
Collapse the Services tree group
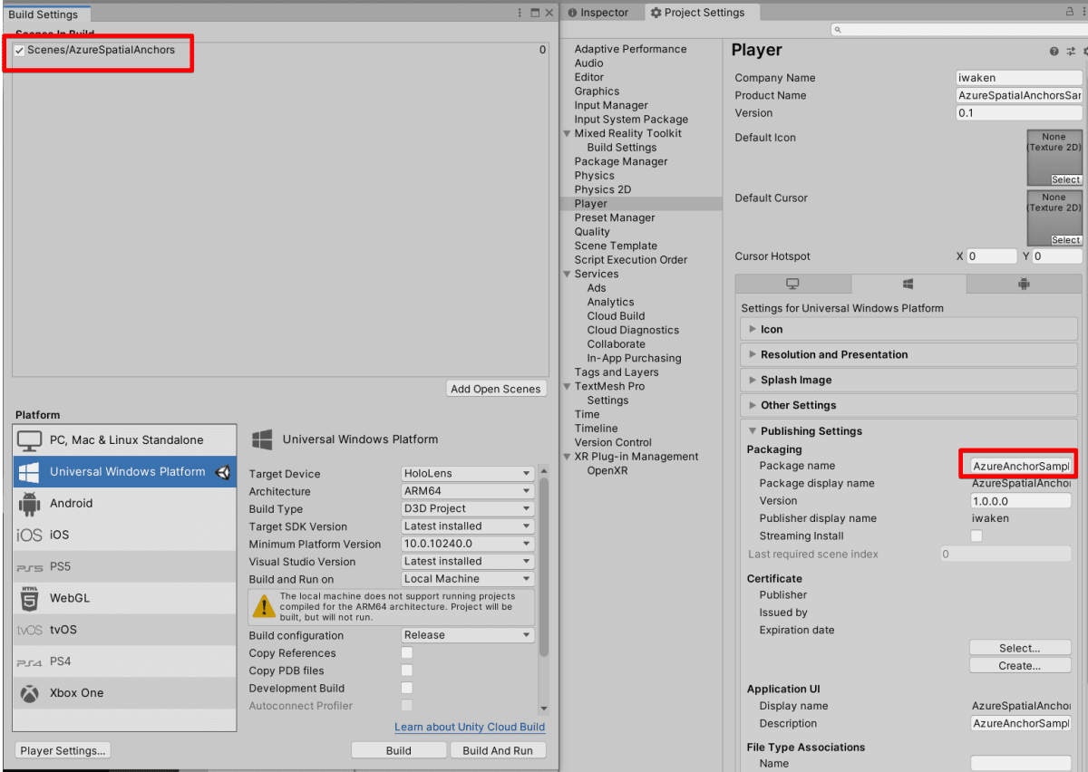pyautogui.click(x=567, y=274)
